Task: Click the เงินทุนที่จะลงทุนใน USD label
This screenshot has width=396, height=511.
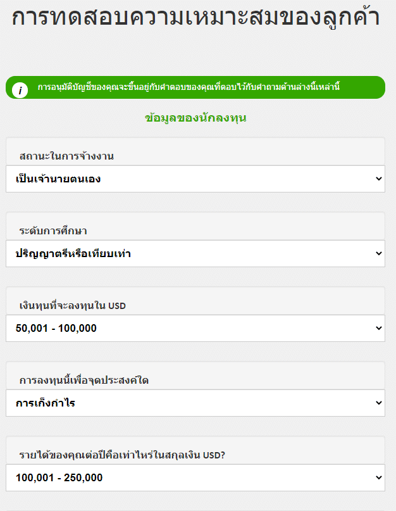Action: [73, 305]
